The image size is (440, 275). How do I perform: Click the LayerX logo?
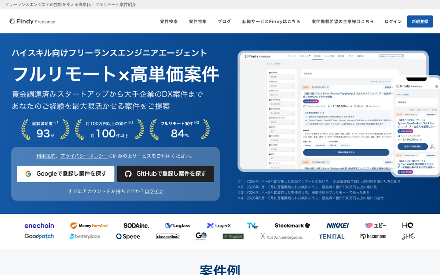click(x=219, y=225)
